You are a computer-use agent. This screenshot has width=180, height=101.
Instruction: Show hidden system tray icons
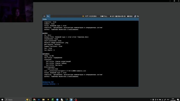pyautogui.click(x=151, y=100)
